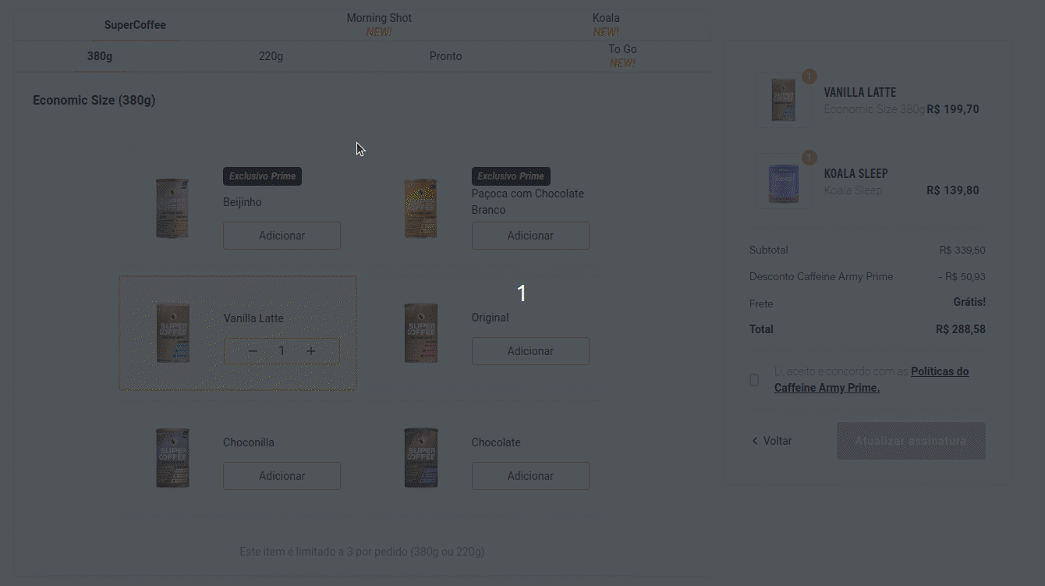Increase Vanilla Latte quantity with plus
The width and height of the screenshot is (1045, 586).
(x=311, y=351)
